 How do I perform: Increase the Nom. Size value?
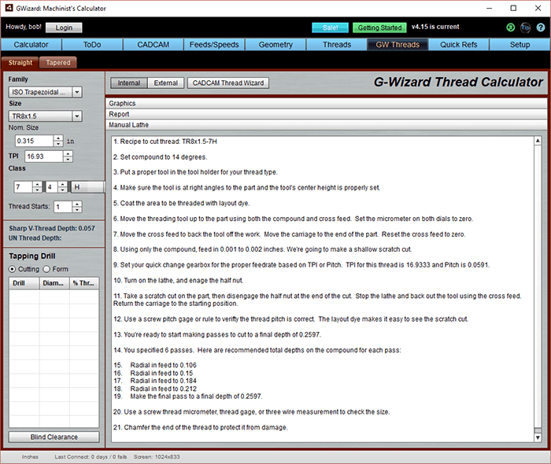click(58, 138)
